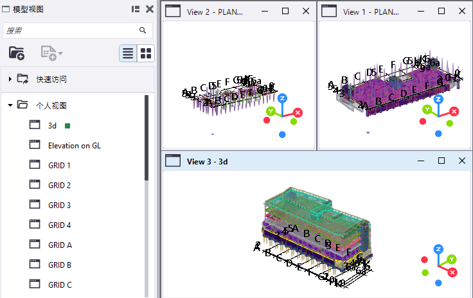Open the GRID B view
473x298 pixels.
(60, 265)
